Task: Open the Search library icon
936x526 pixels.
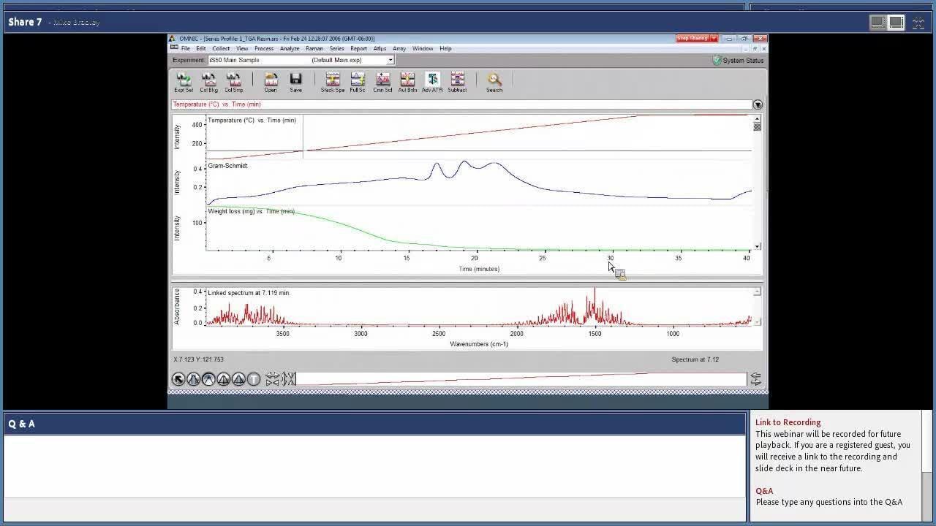Action: [x=494, y=82]
